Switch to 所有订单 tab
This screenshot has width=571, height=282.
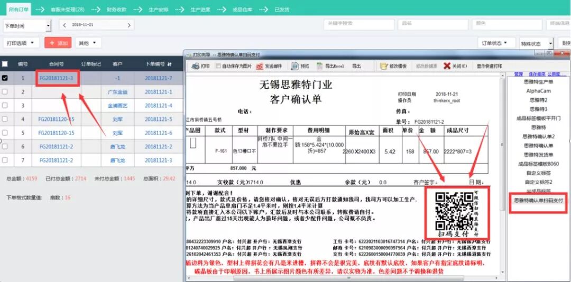[x=19, y=10]
